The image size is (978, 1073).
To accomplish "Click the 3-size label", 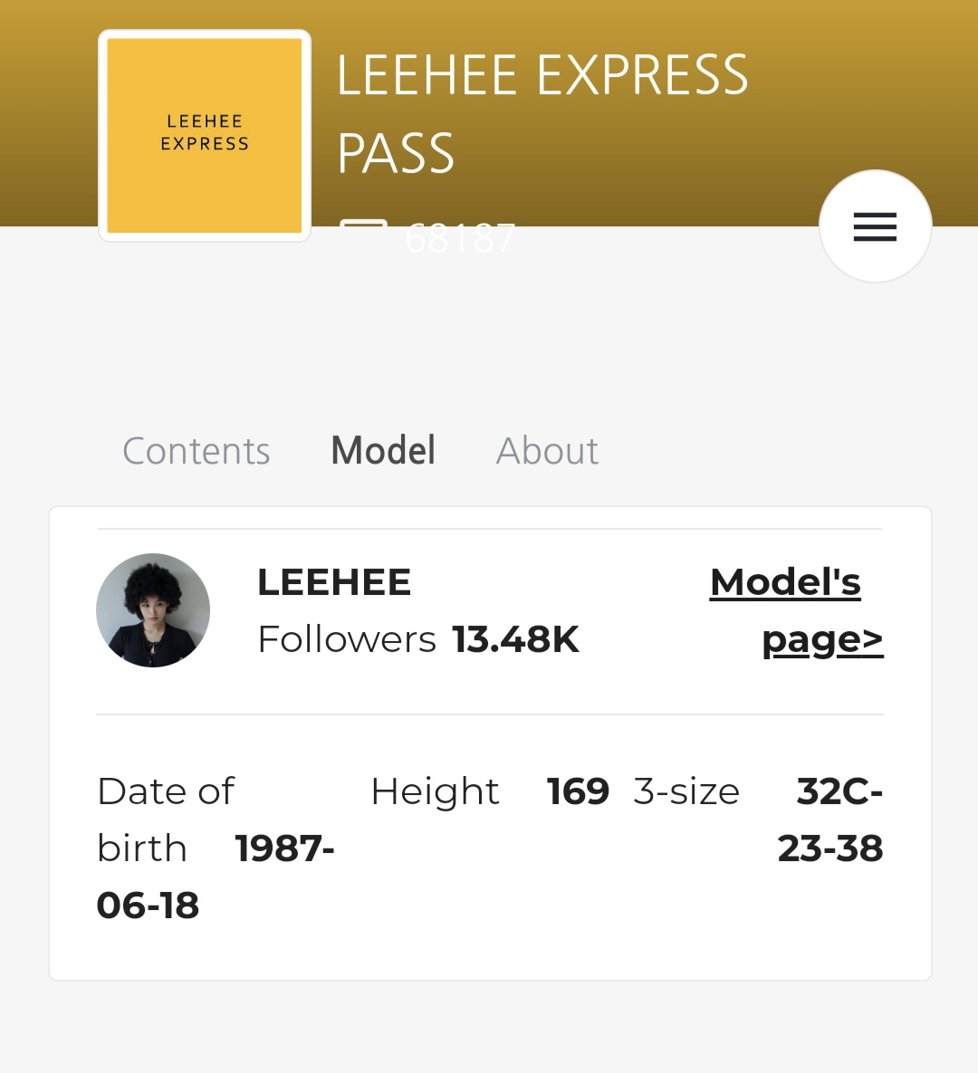I will point(686,791).
